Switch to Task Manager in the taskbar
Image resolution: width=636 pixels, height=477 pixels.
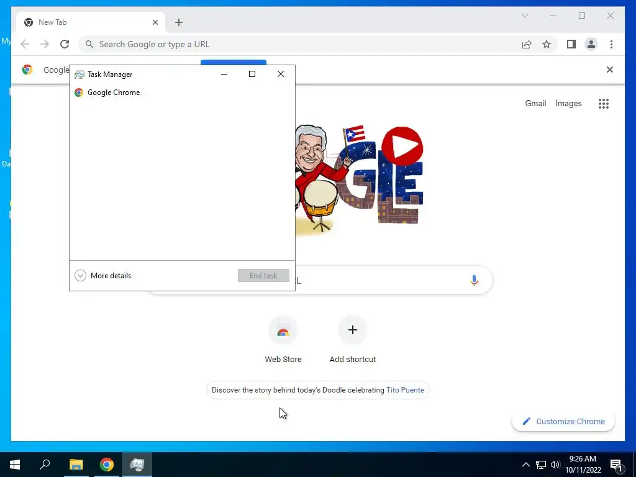coord(137,465)
